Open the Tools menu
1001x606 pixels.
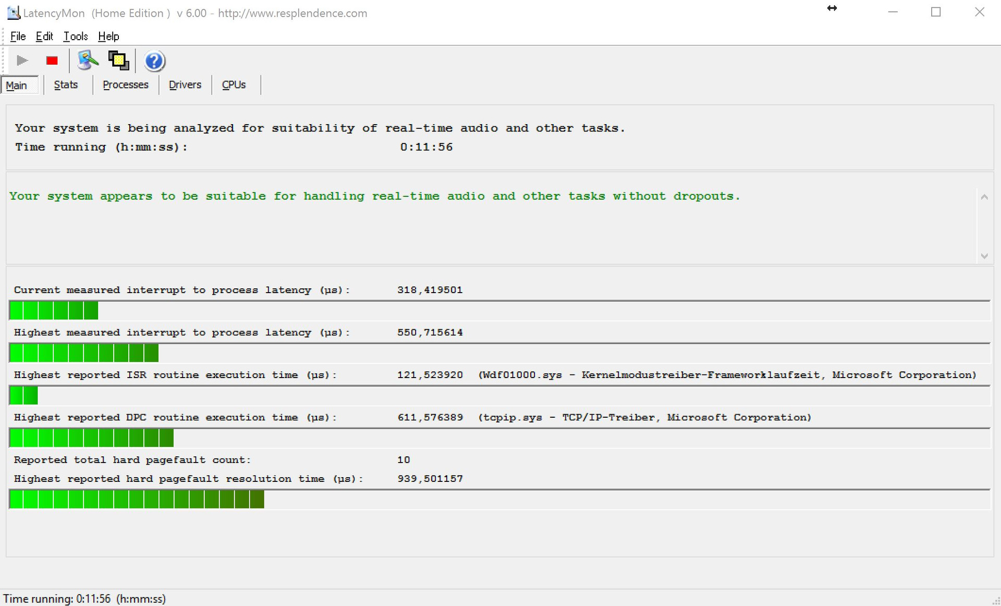coord(76,36)
